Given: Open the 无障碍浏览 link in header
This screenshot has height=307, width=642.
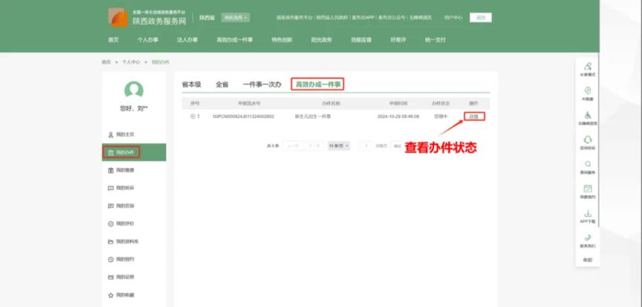Looking at the screenshot, I should coord(420,18).
